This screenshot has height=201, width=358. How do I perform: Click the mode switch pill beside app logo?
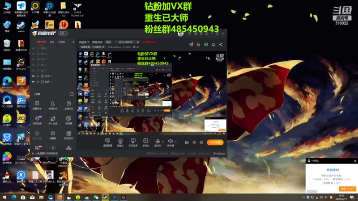point(63,33)
